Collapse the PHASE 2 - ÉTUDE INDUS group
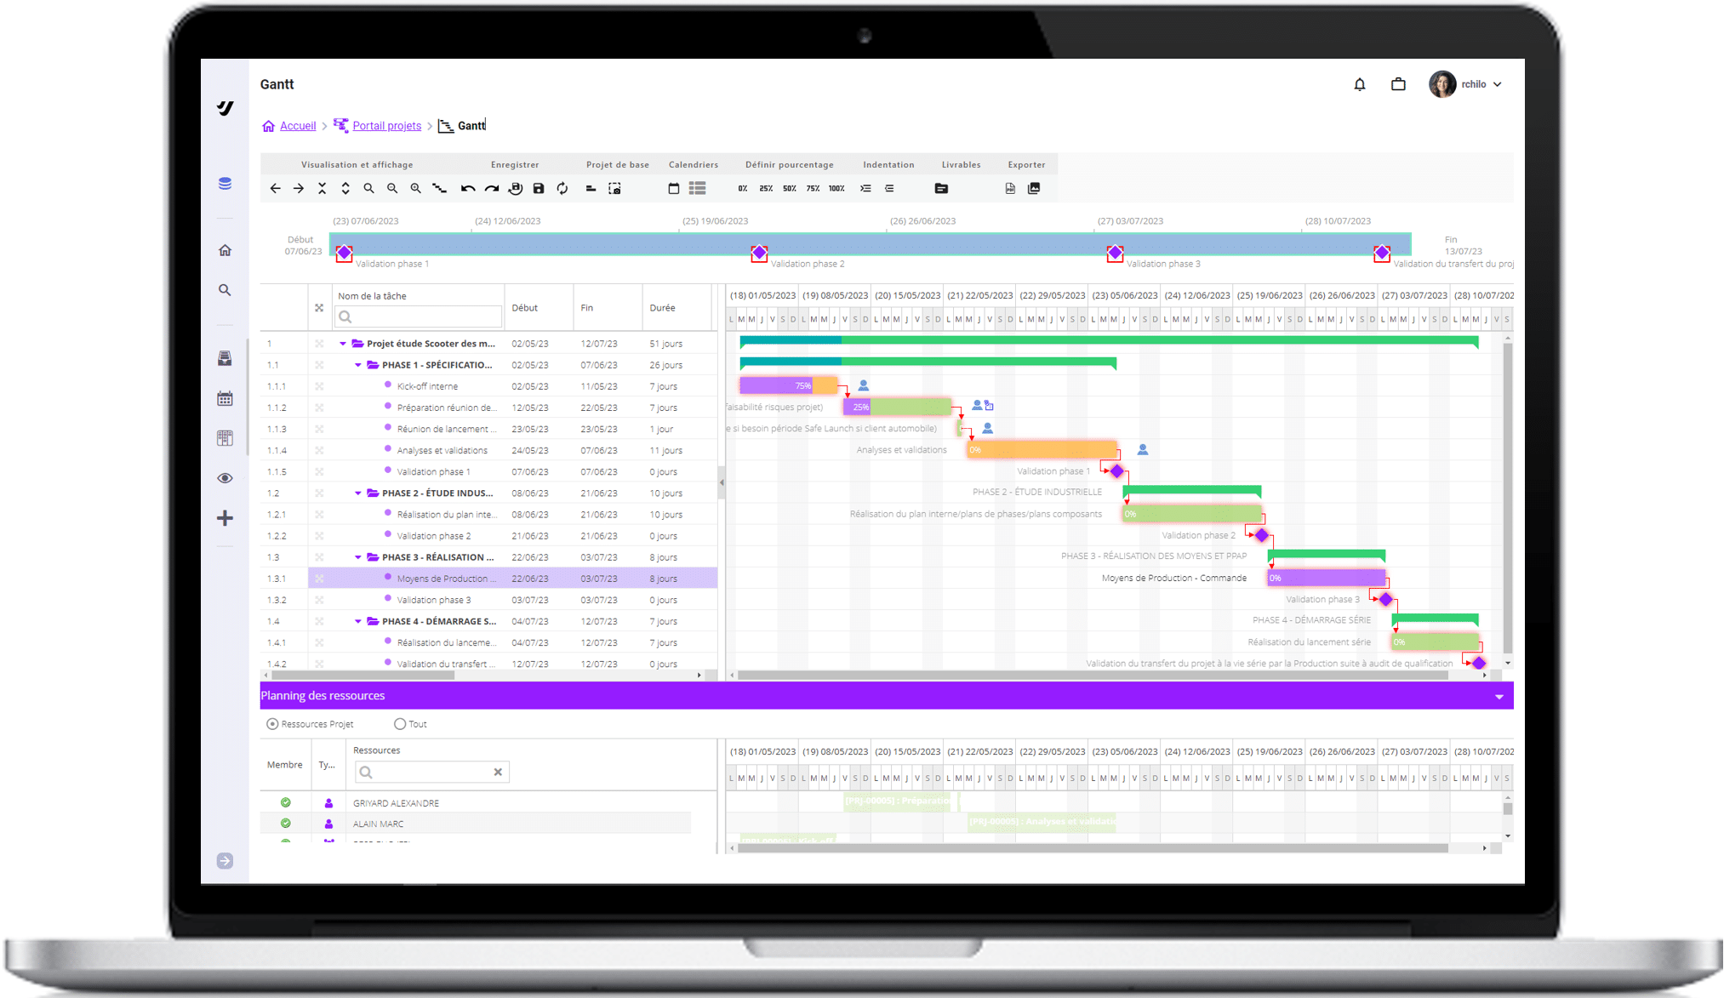The width and height of the screenshot is (1724, 998). pyautogui.click(x=358, y=493)
